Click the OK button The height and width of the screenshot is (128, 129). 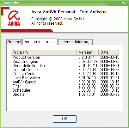tap(64, 119)
